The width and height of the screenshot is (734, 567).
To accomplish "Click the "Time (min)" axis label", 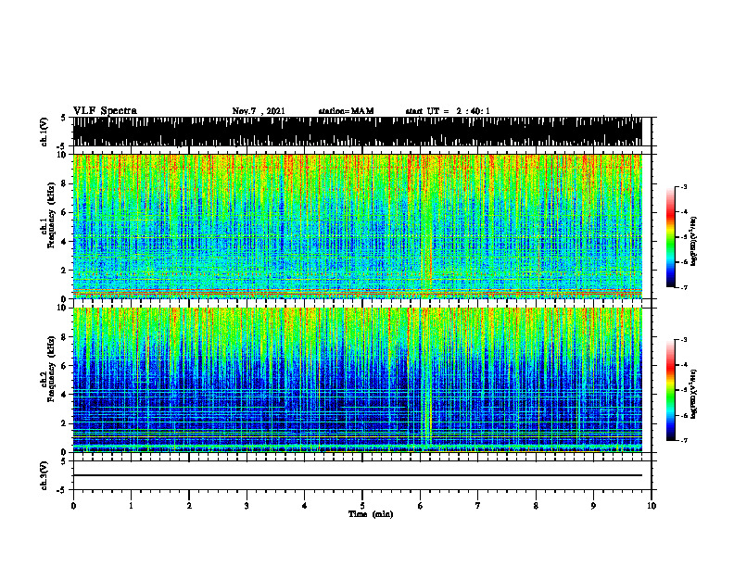I will coord(371,514).
